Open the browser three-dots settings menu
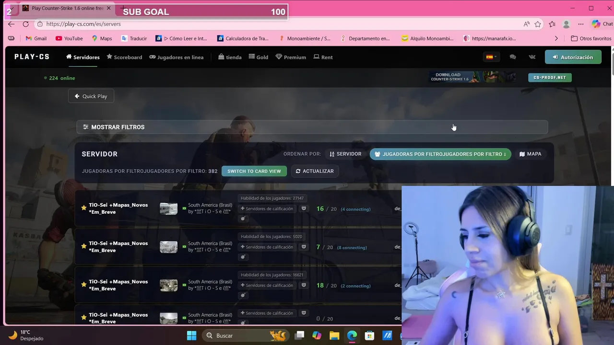 point(581,24)
